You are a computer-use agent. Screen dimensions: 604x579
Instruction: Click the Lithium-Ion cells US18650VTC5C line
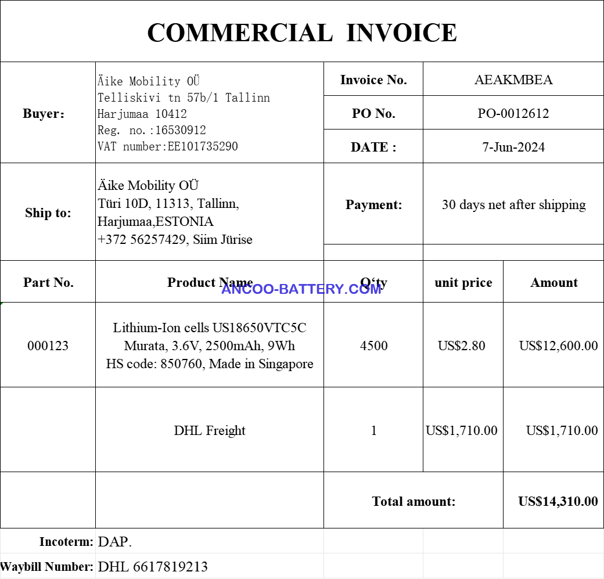210,328
